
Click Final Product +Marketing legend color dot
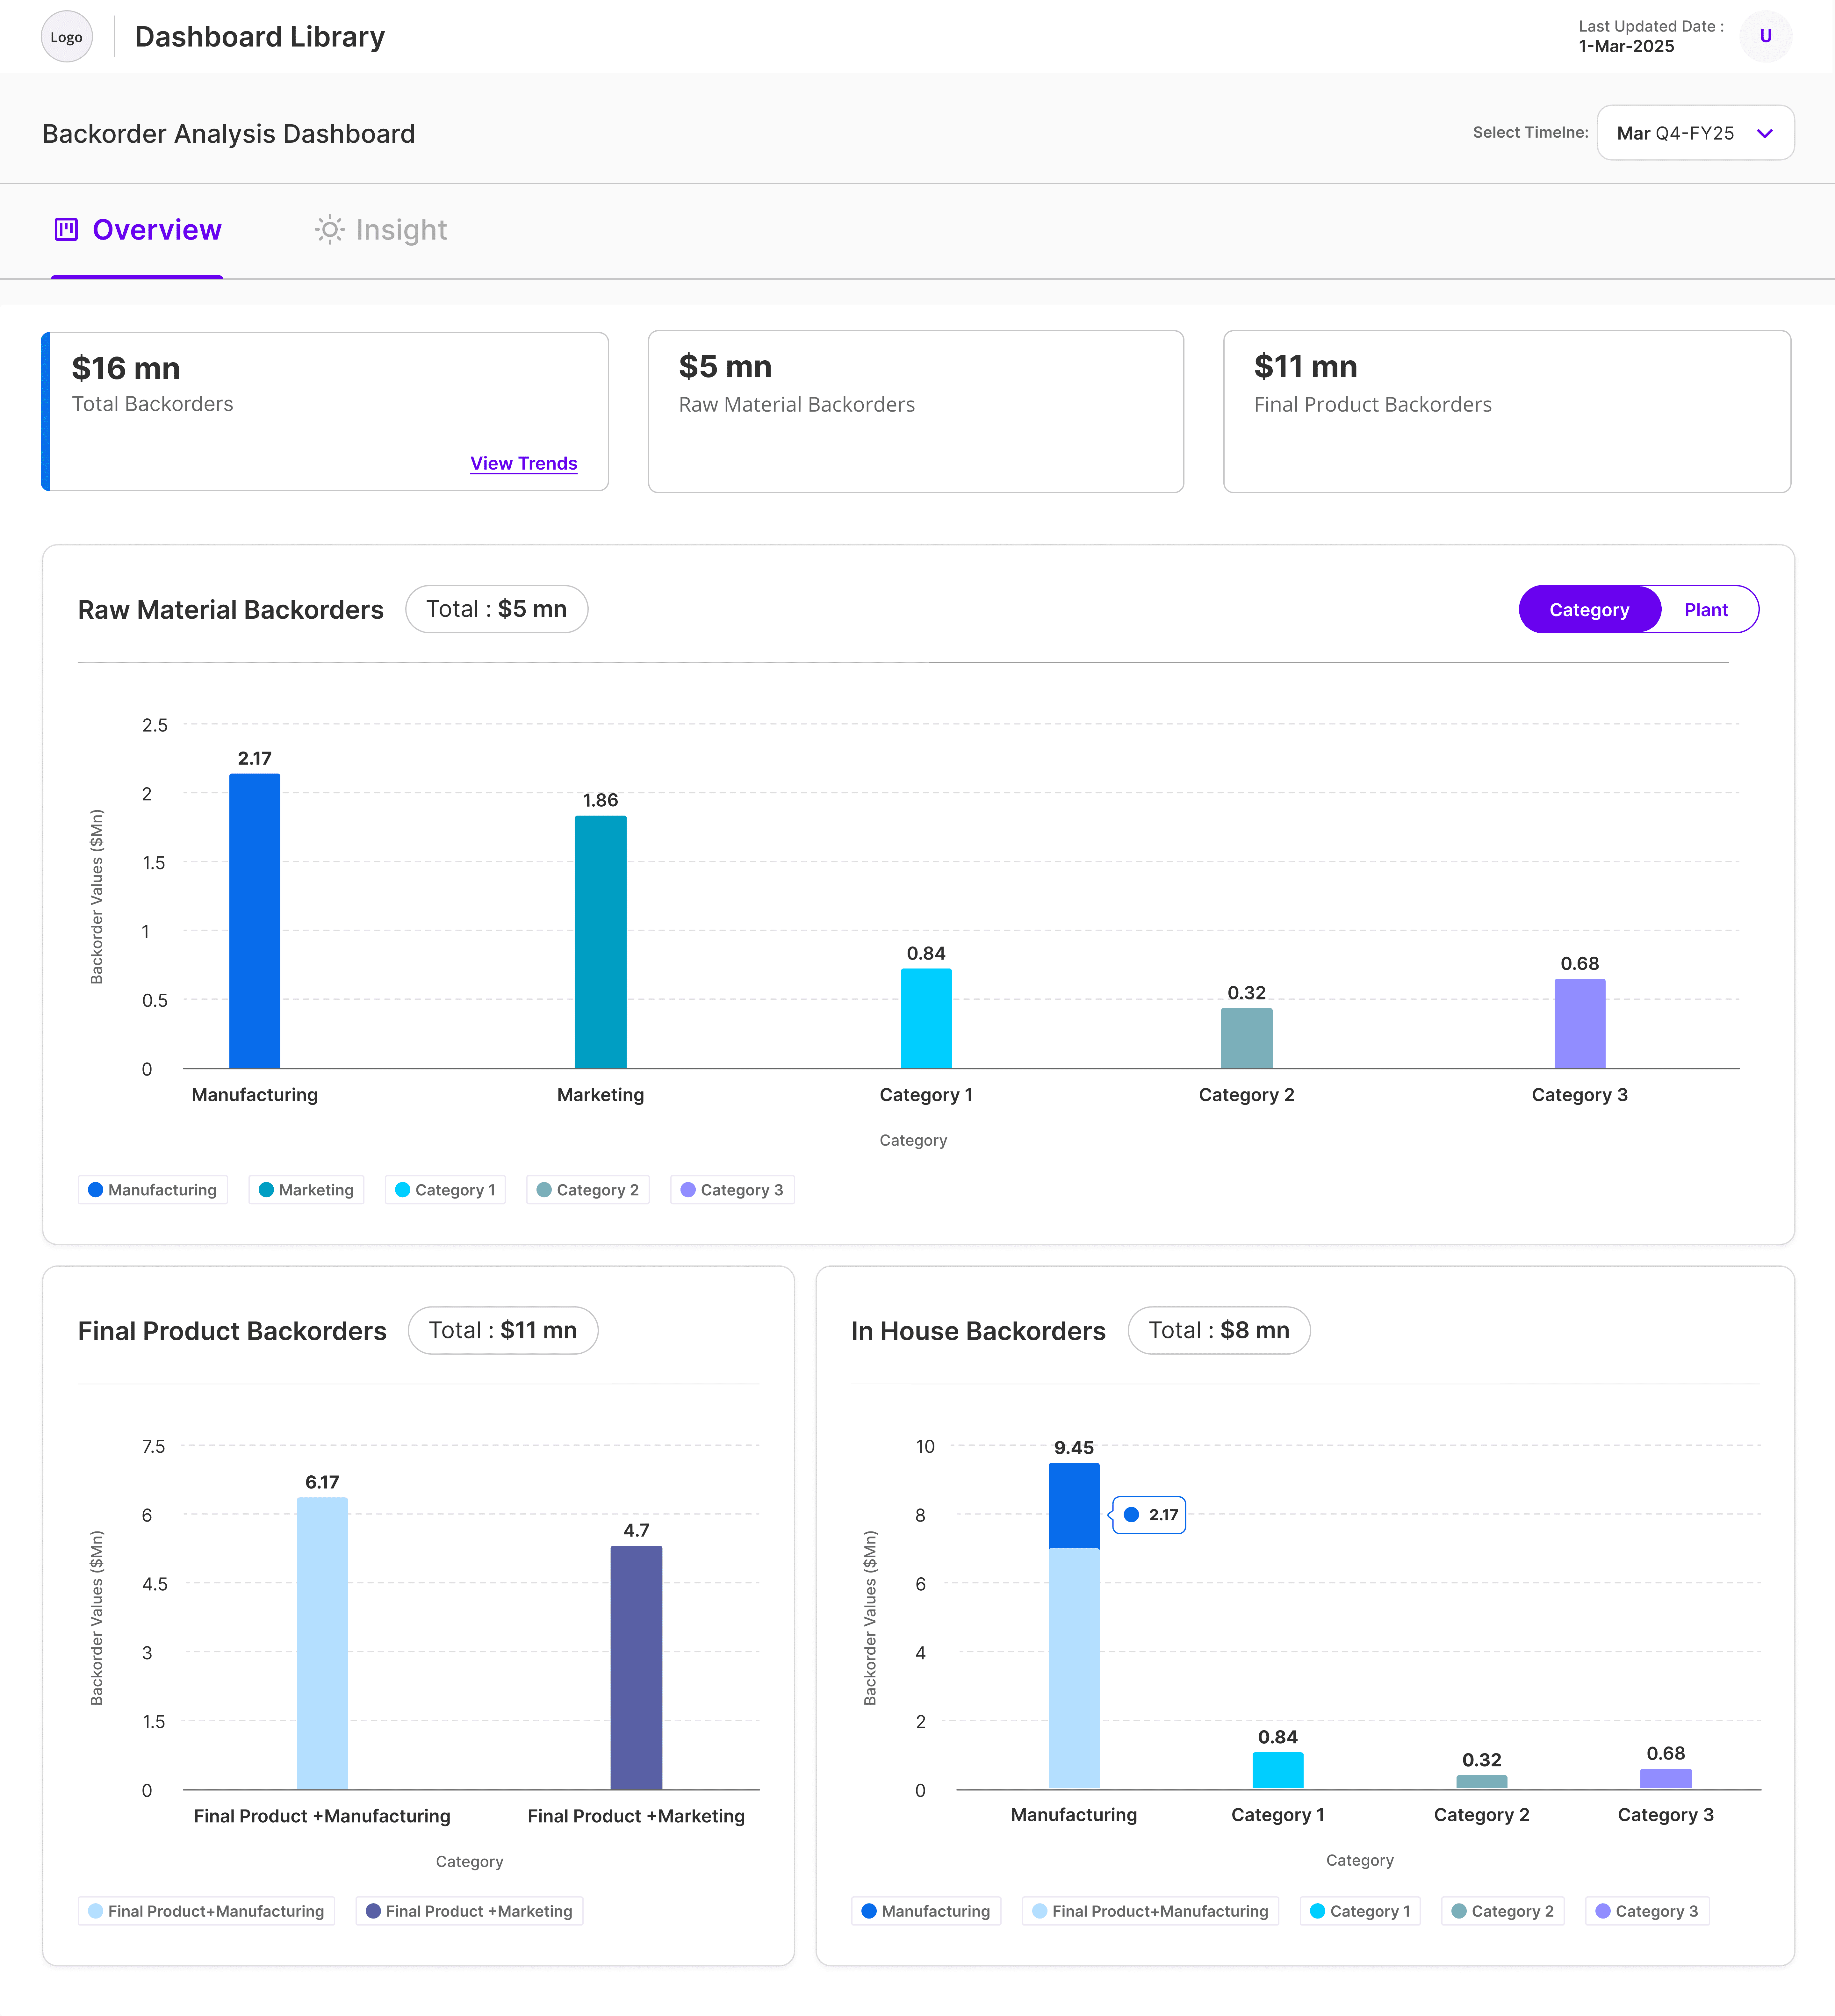click(x=373, y=1911)
